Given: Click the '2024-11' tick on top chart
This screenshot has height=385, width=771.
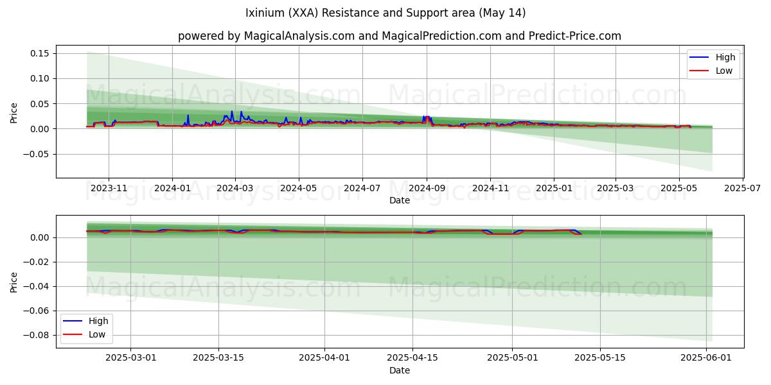Looking at the screenshot, I should [x=490, y=188].
